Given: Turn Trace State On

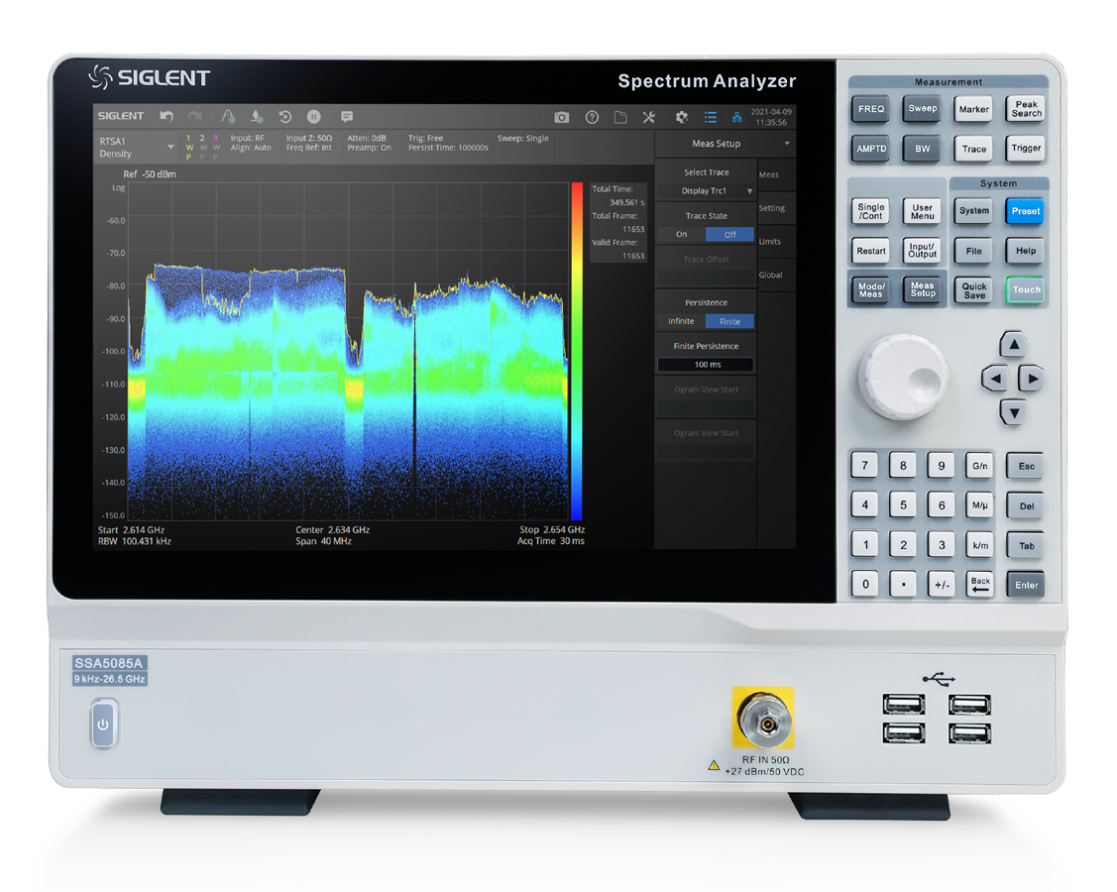Looking at the screenshot, I should click(682, 235).
